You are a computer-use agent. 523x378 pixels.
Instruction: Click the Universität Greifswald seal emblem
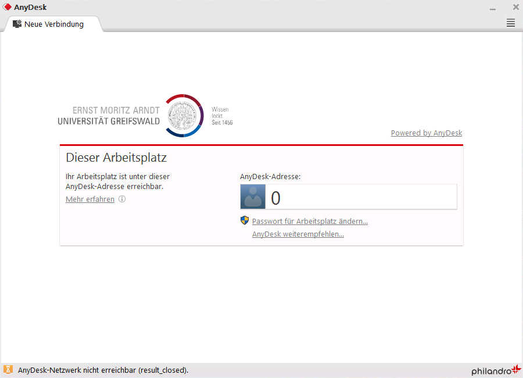coord(184,115)
